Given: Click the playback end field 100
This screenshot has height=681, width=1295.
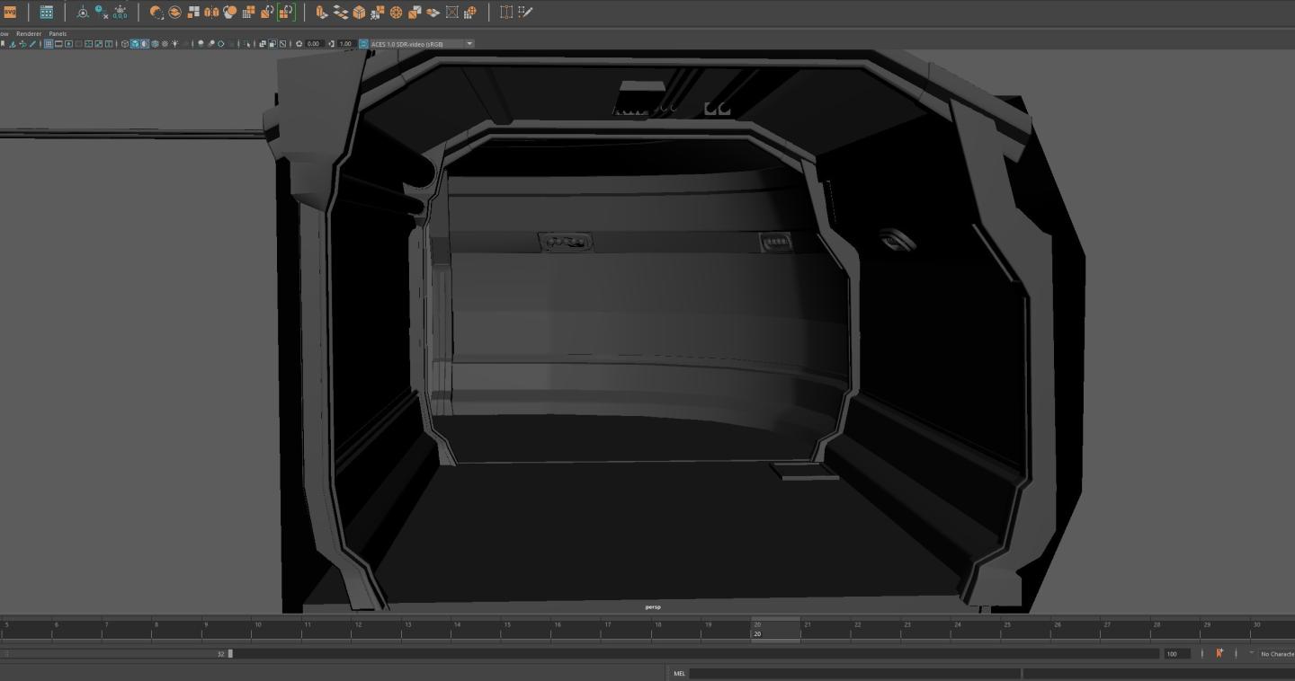Looking at the screenshot, I should tap(1176, 654).
